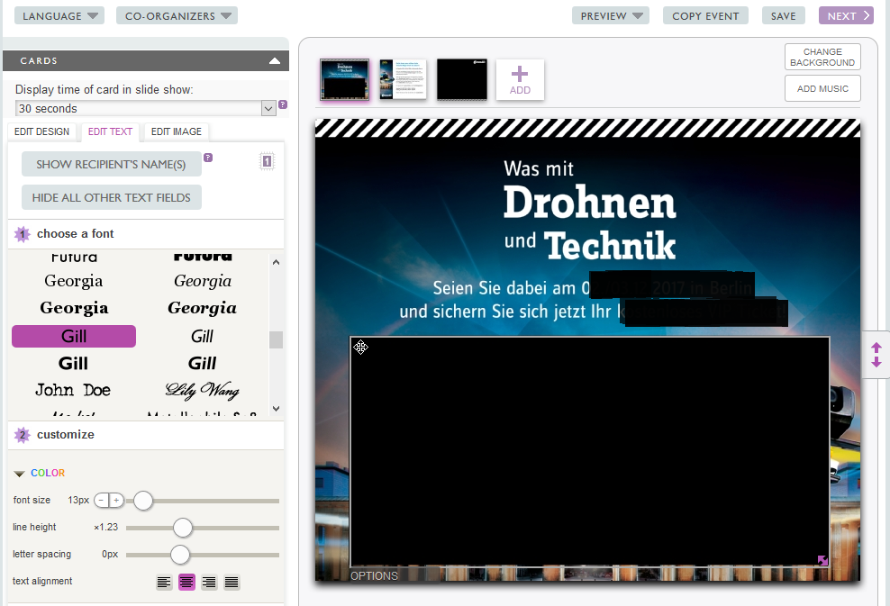
Task: Click the resize handle of the text box
Action: (822, 561)
